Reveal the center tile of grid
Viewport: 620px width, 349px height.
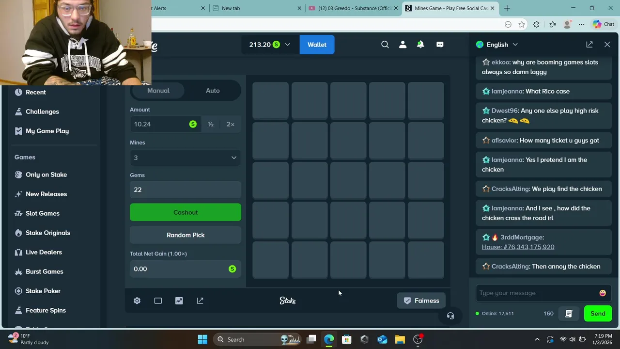click(x=348, y=180)
